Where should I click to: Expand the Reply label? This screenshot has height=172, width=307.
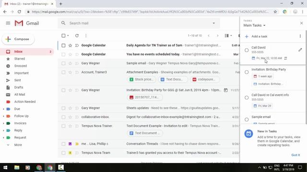[x=3, y=130]
